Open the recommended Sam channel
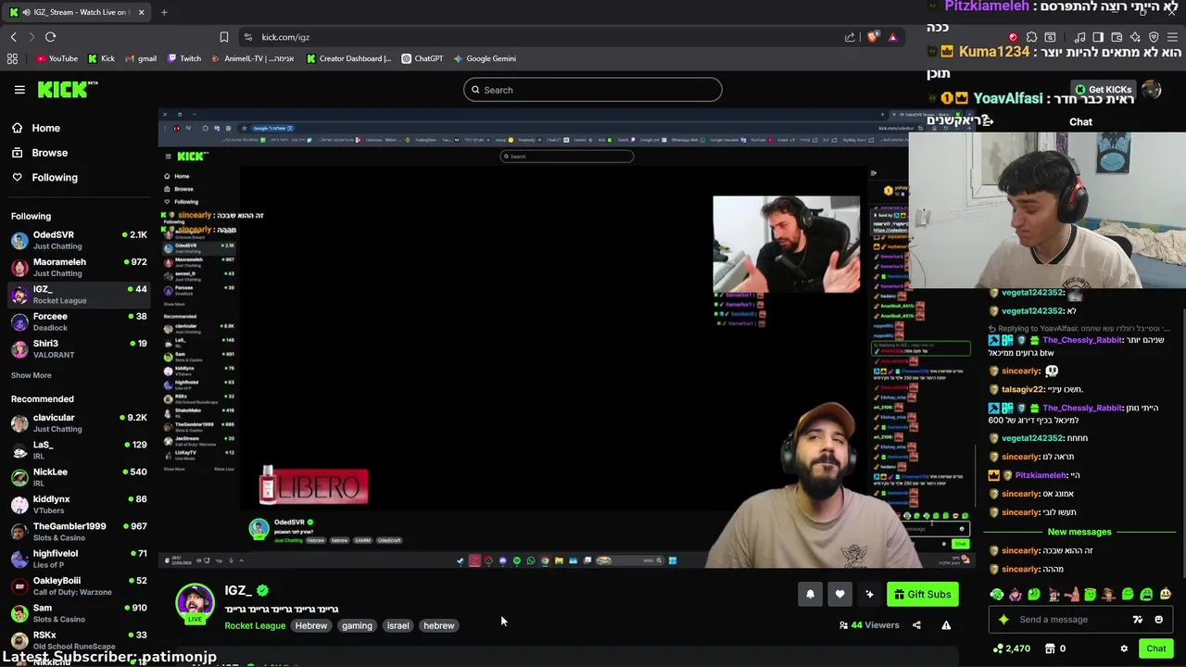 pos(79,612)
